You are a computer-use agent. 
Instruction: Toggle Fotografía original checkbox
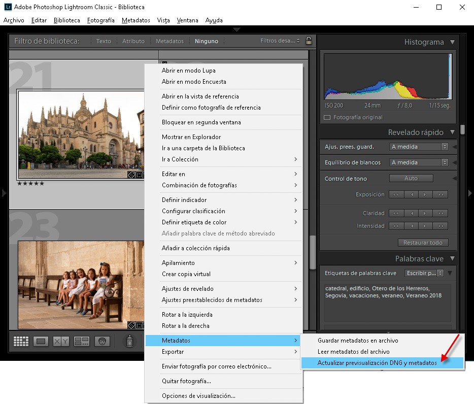click(327, 117)
